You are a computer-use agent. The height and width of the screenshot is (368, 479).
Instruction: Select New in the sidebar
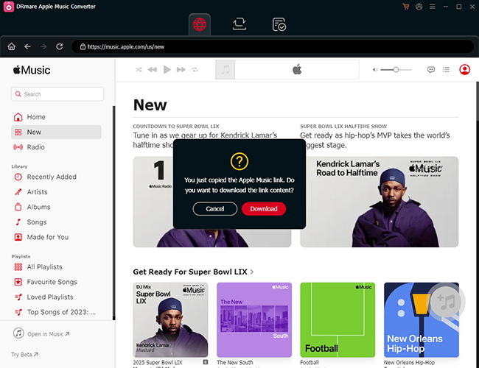56,132
